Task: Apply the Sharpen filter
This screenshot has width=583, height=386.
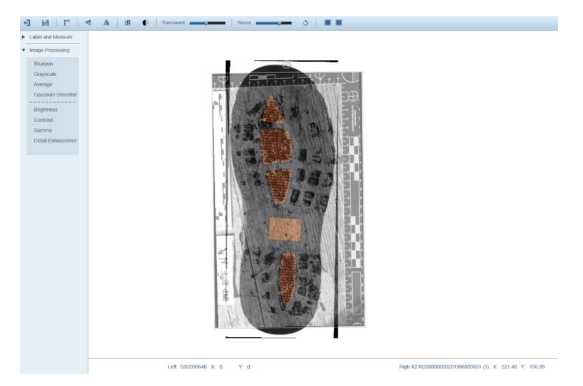Action: (x=43, y=63)
